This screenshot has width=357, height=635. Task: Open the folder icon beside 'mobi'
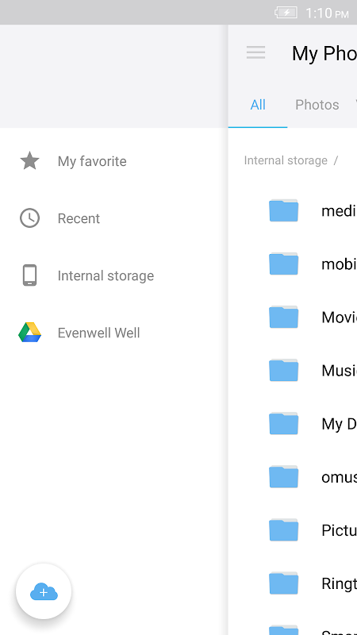pos(284,264)
